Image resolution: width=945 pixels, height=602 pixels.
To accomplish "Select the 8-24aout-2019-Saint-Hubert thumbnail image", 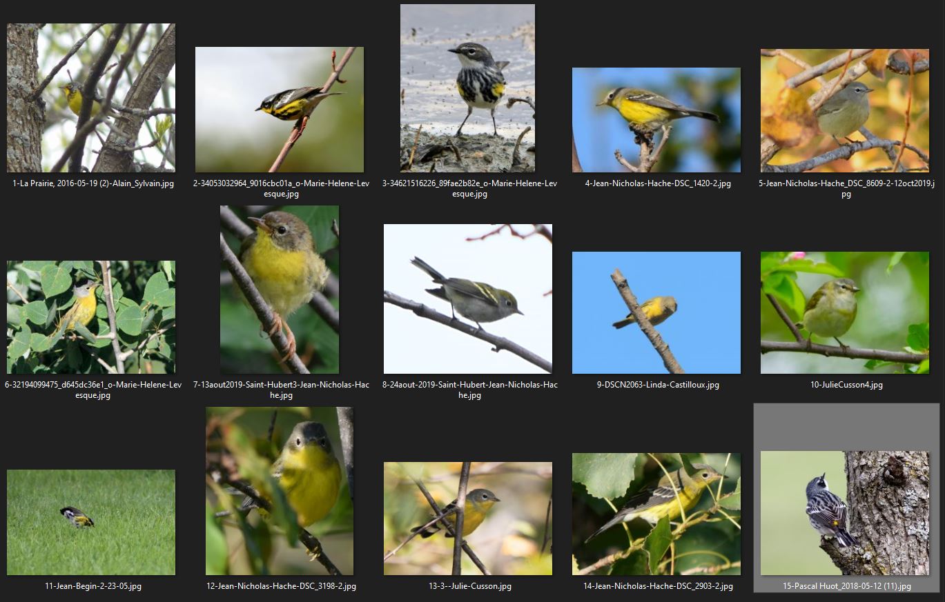I will (467, 299).
